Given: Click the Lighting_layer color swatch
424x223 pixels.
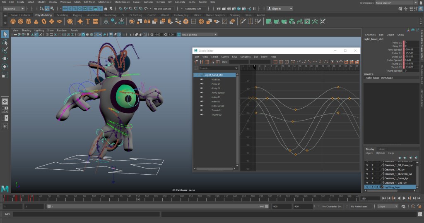Looking at the screenshot, I should pos(382,187).
